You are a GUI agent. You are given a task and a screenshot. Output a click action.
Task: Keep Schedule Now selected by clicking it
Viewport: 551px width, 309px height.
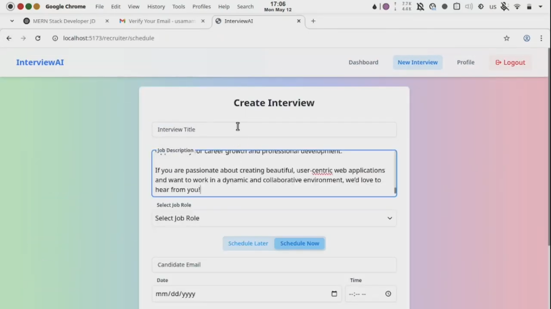click(299, 243)
